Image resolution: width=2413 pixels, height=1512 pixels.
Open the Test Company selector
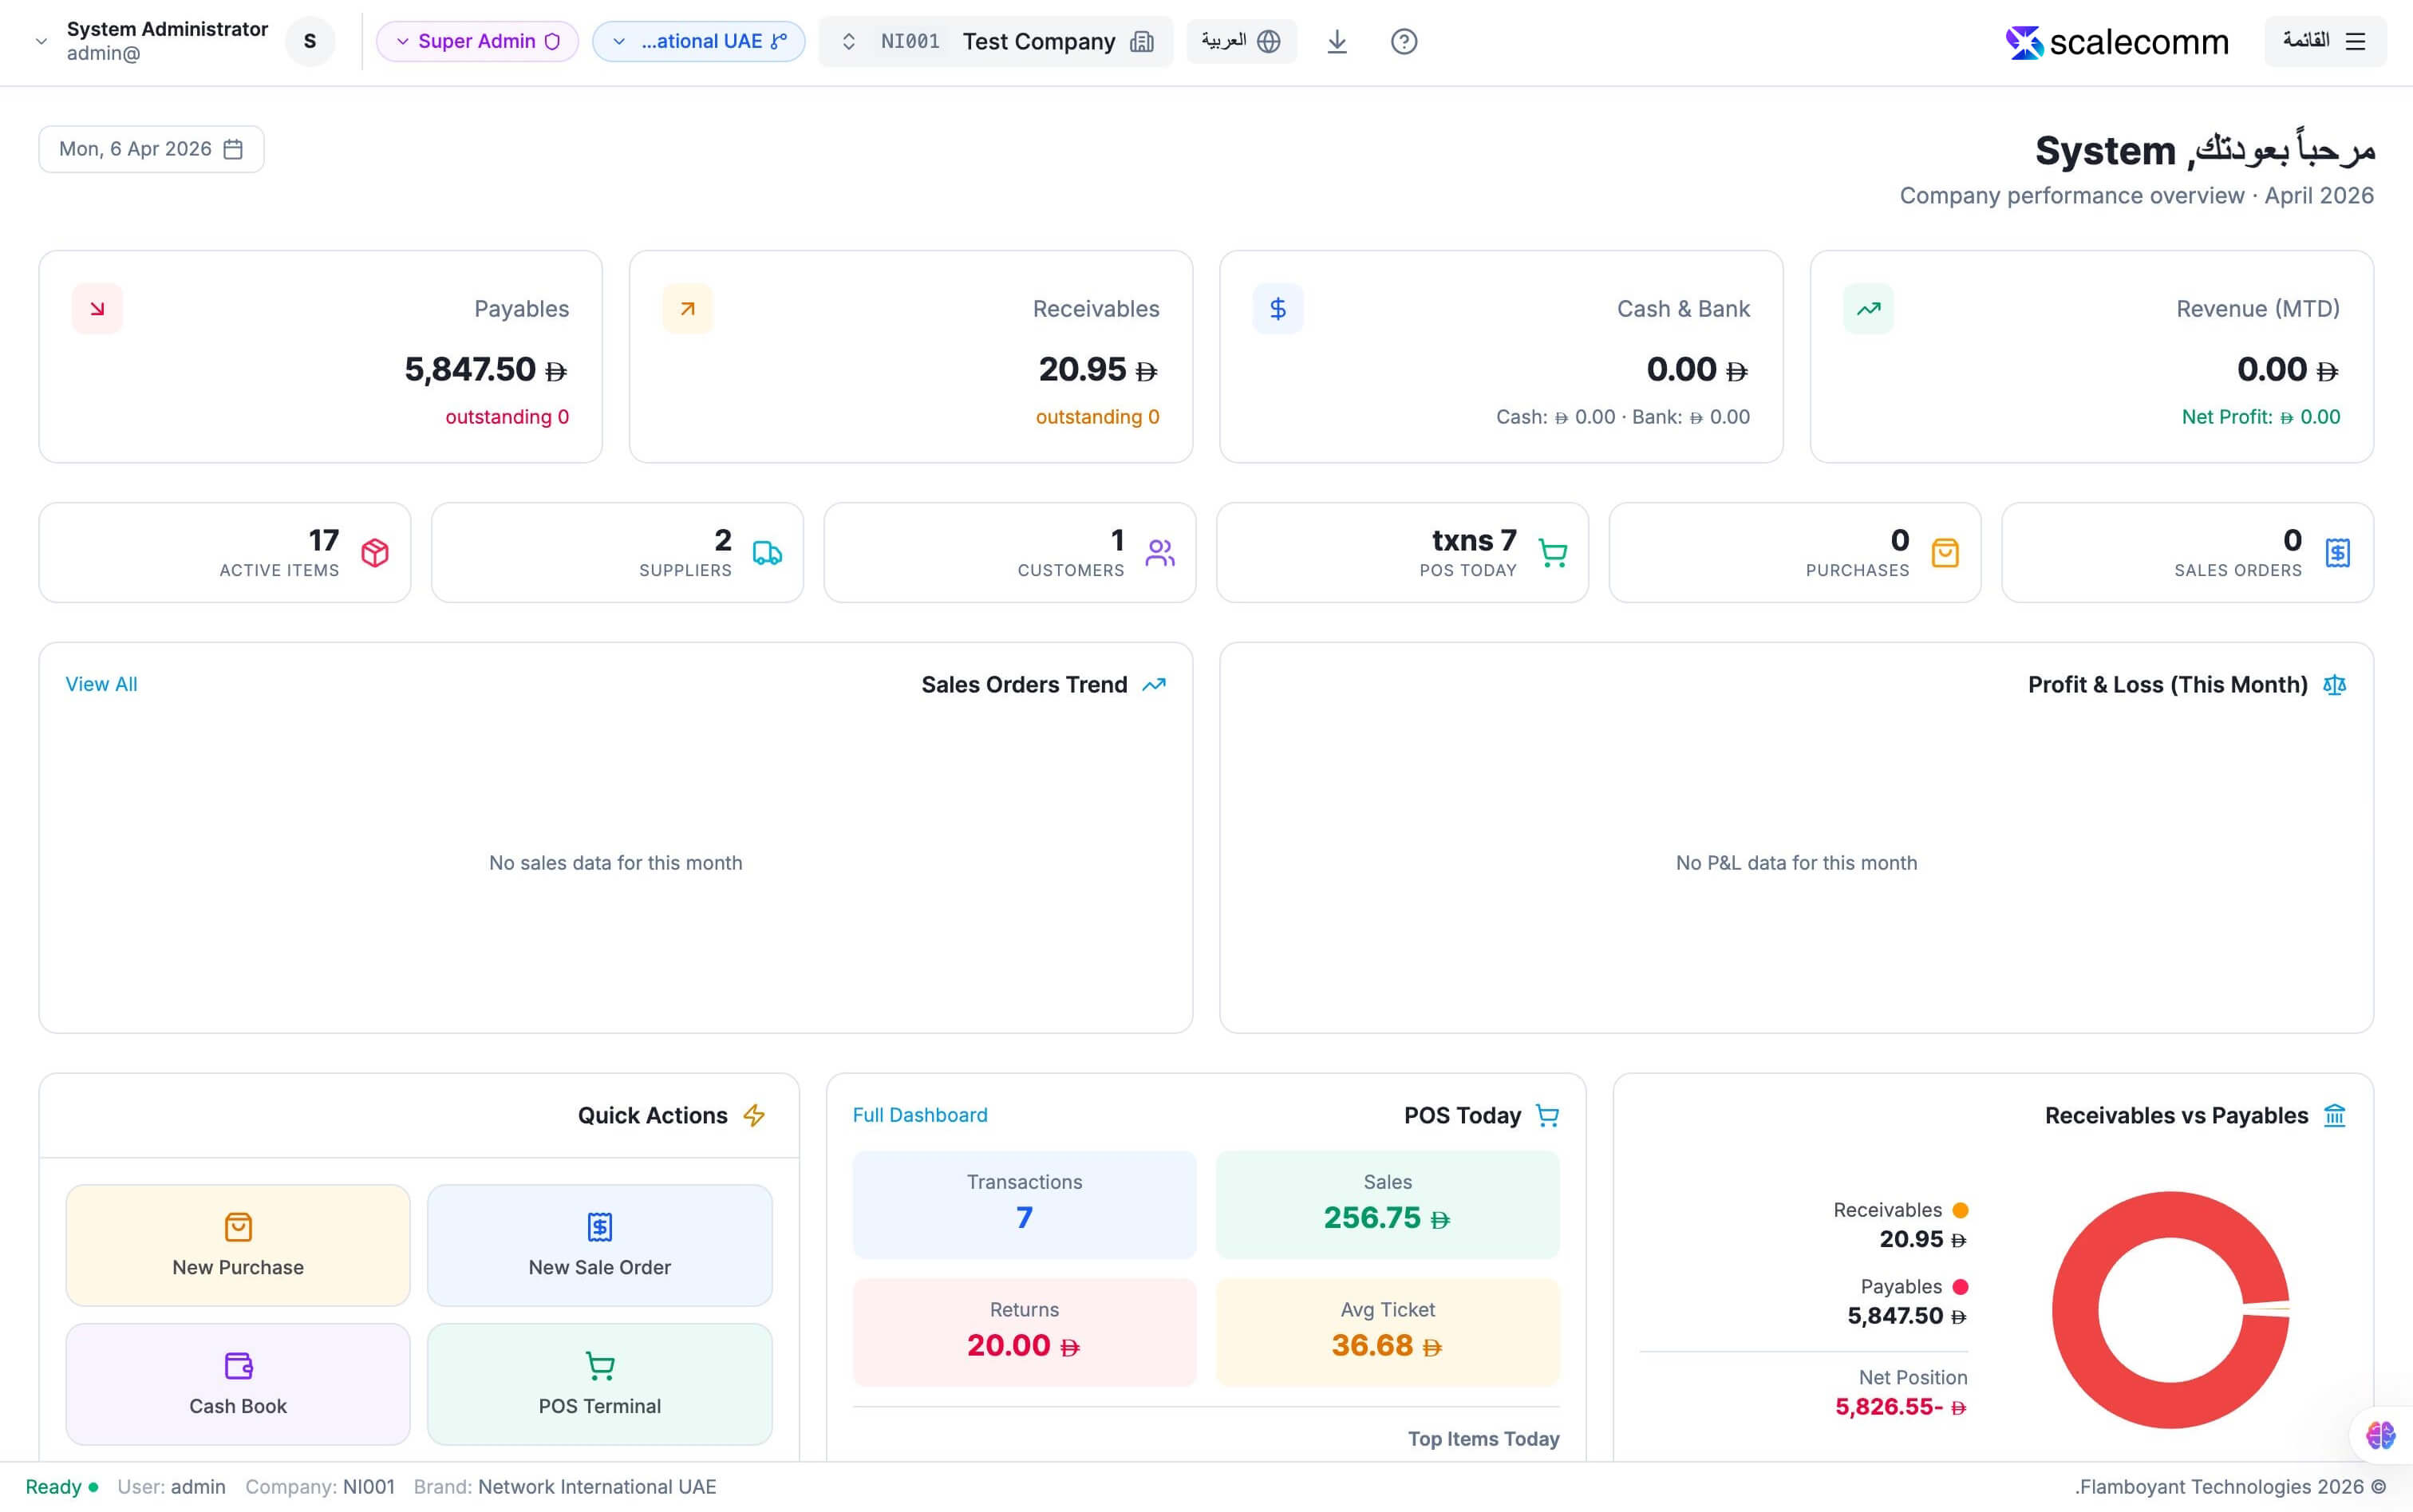pos(995,41)
